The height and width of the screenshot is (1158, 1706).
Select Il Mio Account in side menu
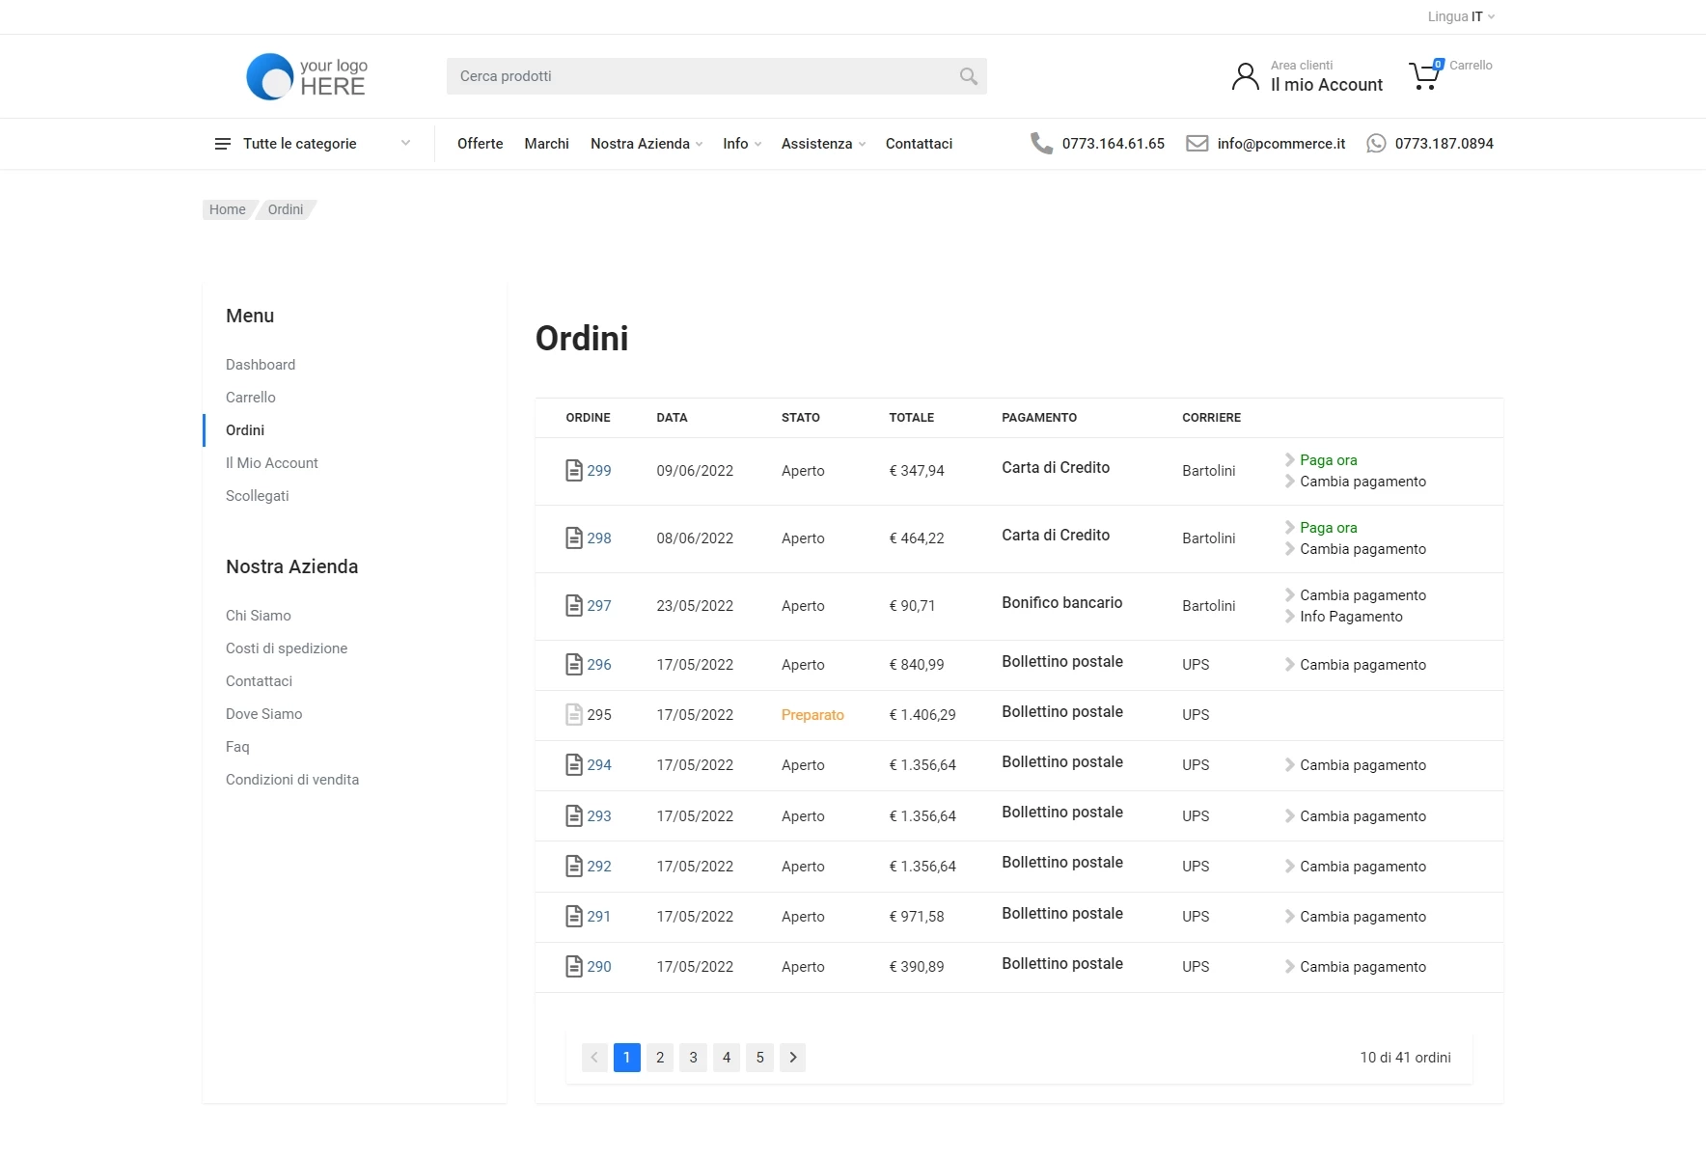click(x=272, y=463)
